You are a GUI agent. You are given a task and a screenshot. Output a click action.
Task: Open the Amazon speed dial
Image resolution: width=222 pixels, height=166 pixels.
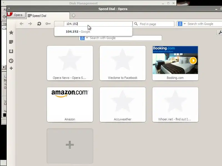(x=70, y=105)
